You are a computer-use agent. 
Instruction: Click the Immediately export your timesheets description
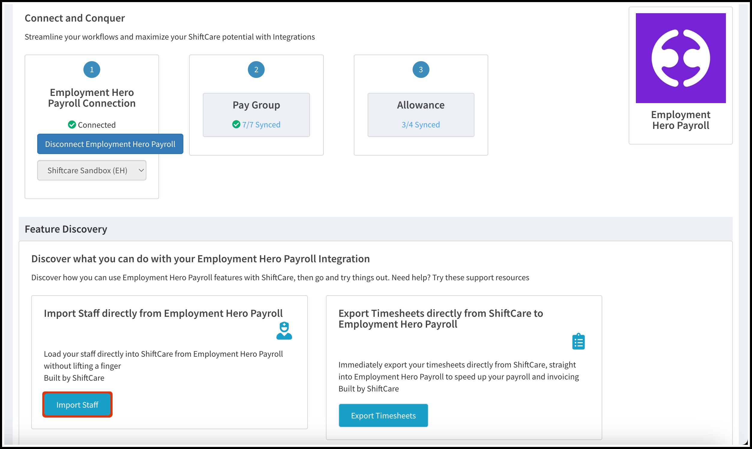click(x=459, y=371)
